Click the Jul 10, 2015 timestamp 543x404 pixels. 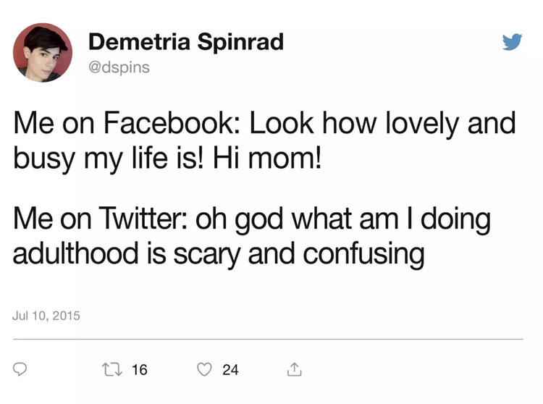[x=46, y=316]
